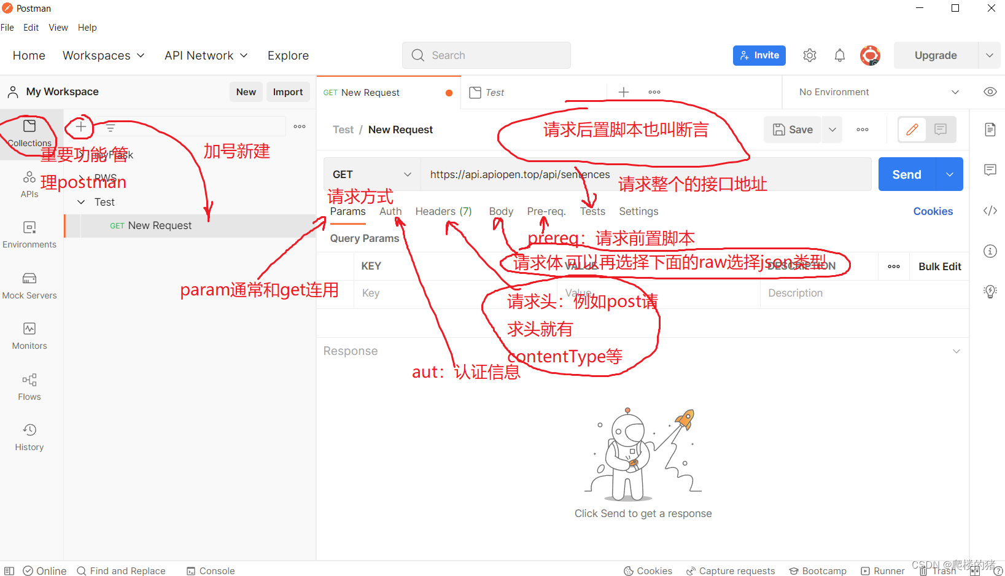Click the New button in workspace
Screen dimensions: 1005x576
[x=246, y=91]
